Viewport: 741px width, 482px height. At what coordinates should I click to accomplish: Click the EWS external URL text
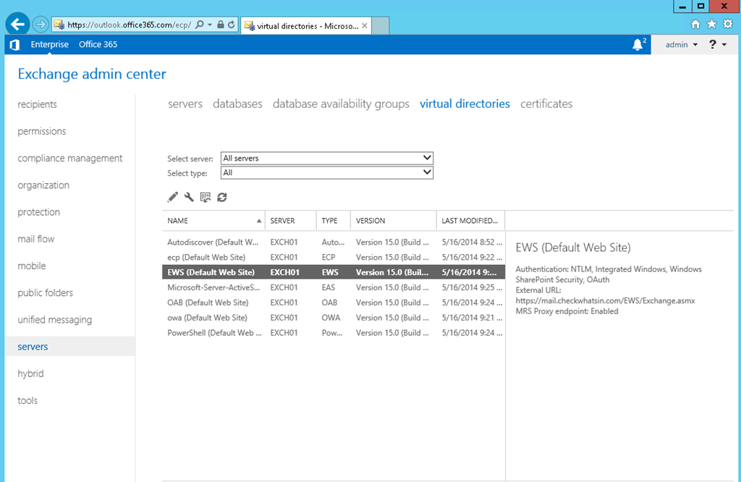pyautogui.click(x=606, y=300)
